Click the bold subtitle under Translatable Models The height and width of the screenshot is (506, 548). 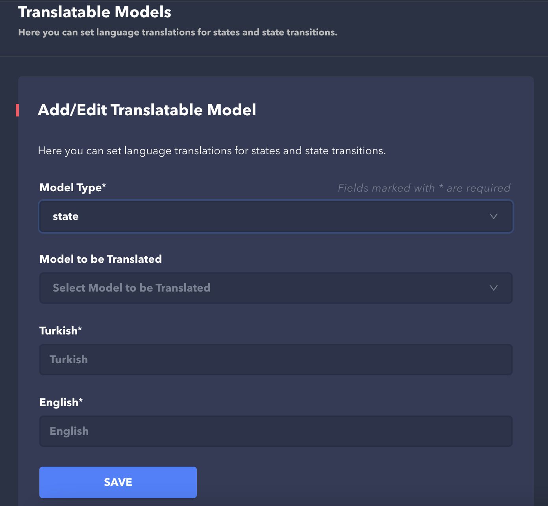click(178, 32)
